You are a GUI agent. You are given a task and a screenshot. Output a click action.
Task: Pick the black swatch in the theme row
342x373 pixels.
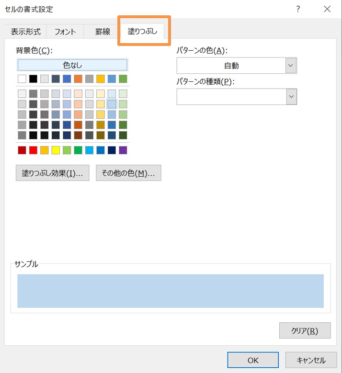coord(33,79)
